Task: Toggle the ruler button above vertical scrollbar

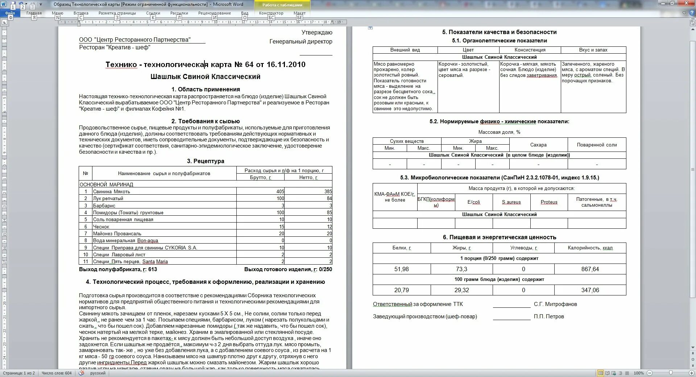Action: pyautogui.click(x=693, y=22)
